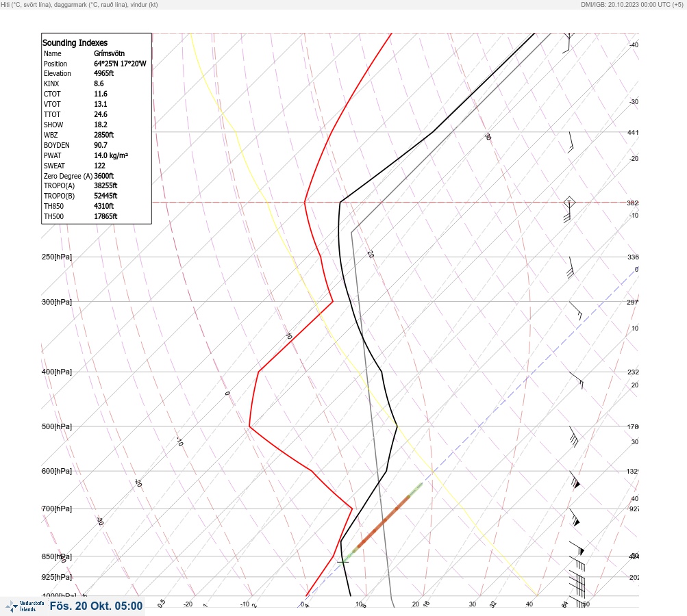The height and width of the screenshot is (616, 687).
Task: Click the 500[hPa] pressure label
Action: coord(57,426)
